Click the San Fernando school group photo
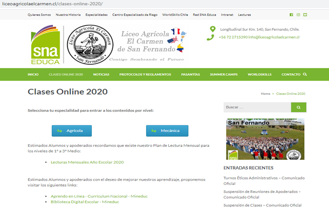 (x=265, y=139)
